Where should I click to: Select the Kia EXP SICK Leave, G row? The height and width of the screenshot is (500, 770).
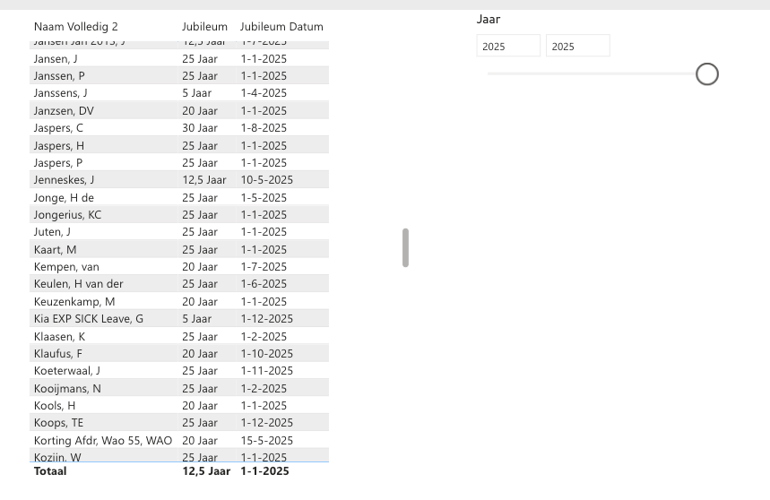88,319
